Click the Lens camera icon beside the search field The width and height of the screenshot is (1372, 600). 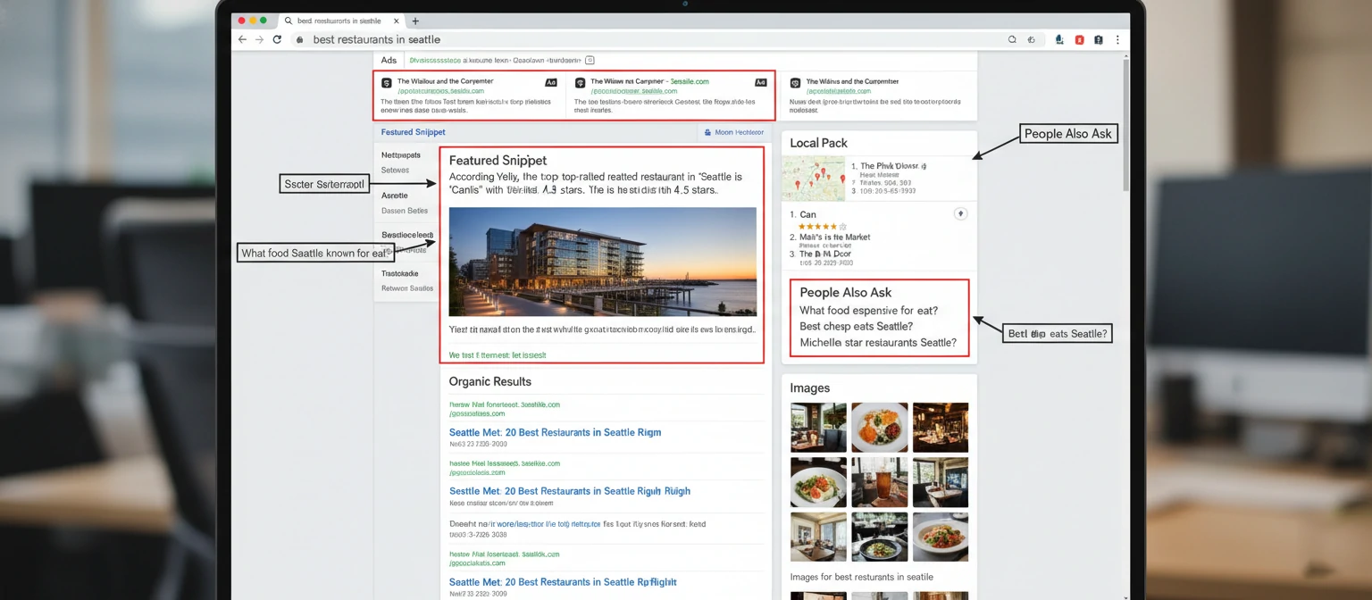tap(1032, 39)
